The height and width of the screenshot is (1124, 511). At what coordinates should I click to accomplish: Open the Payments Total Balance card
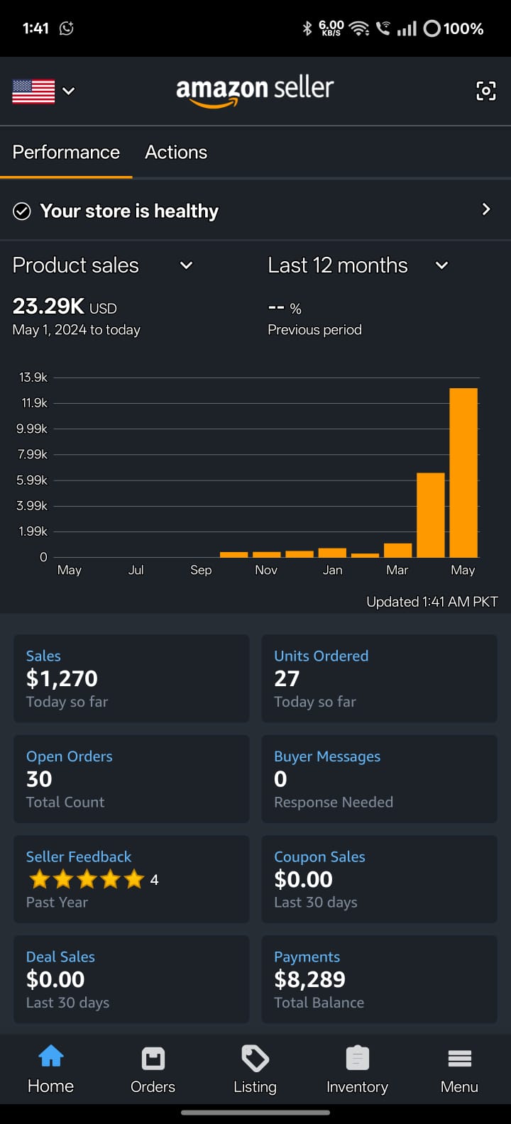point(379,979)
